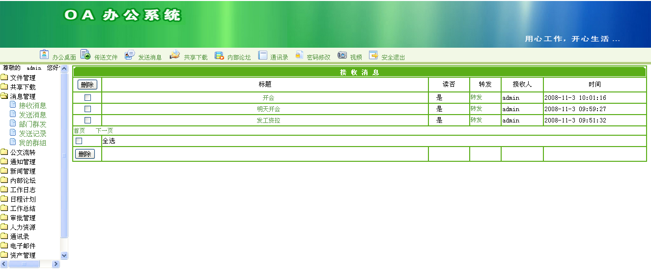Viewport: 651px width, 269px height.
Task: Open 共享下载 shared download toolbar icon
Action: 175,55
